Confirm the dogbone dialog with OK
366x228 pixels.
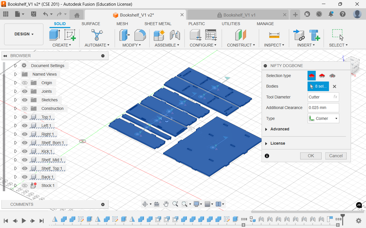point(311,156)
